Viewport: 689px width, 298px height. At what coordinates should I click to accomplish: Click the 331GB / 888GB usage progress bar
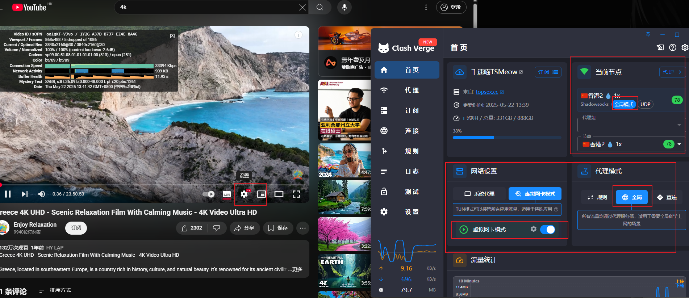pyautogui.click(x=507, y=138)
